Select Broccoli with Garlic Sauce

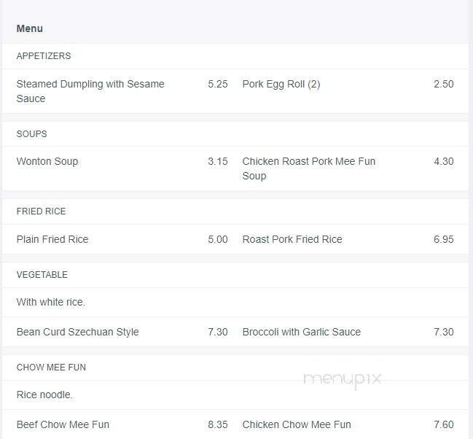tap(302, 332)
